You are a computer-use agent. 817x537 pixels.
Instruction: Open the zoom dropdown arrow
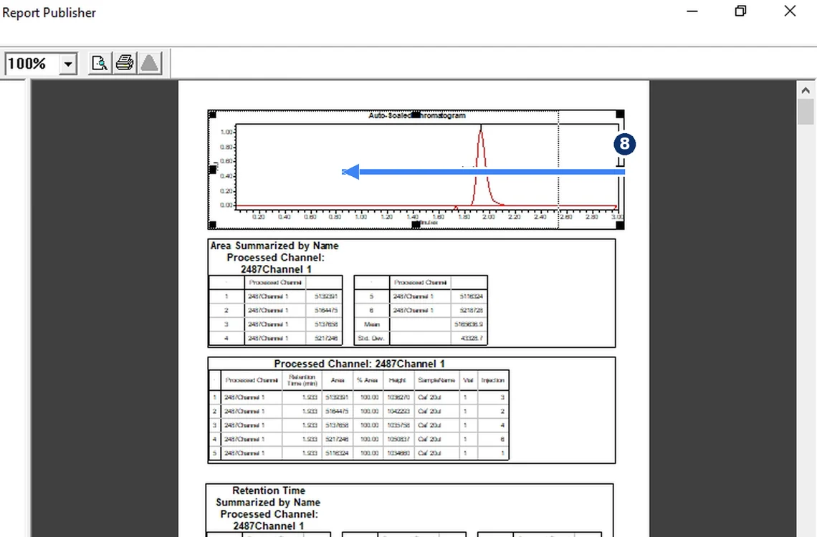click(x=68, y=64)
